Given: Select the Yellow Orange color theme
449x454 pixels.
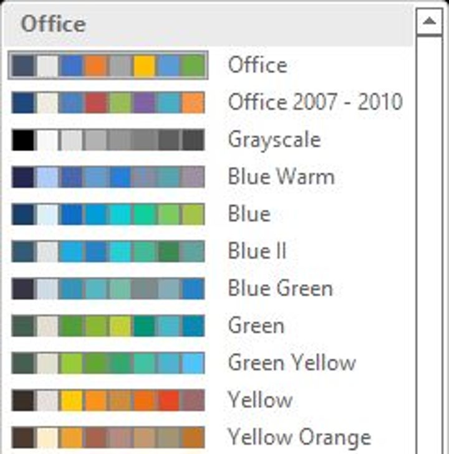Looking at the screenshot, I should [299, 437].
